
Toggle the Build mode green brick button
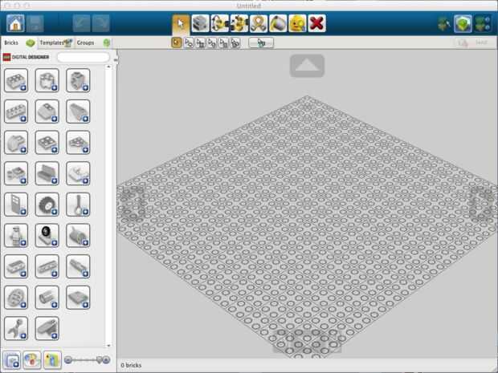(463, 23)
